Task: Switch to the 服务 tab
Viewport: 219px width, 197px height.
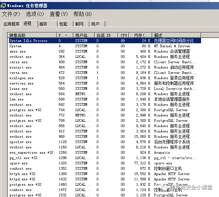Action: (x=43, y=24)
